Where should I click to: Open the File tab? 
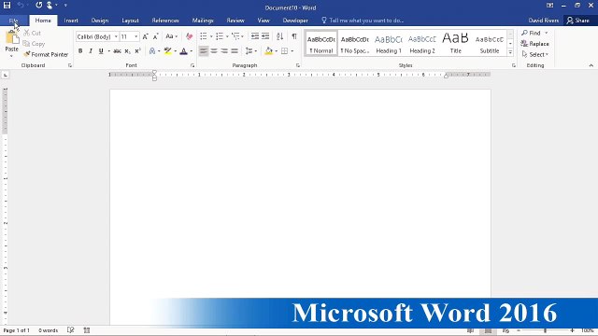[13, 21]
